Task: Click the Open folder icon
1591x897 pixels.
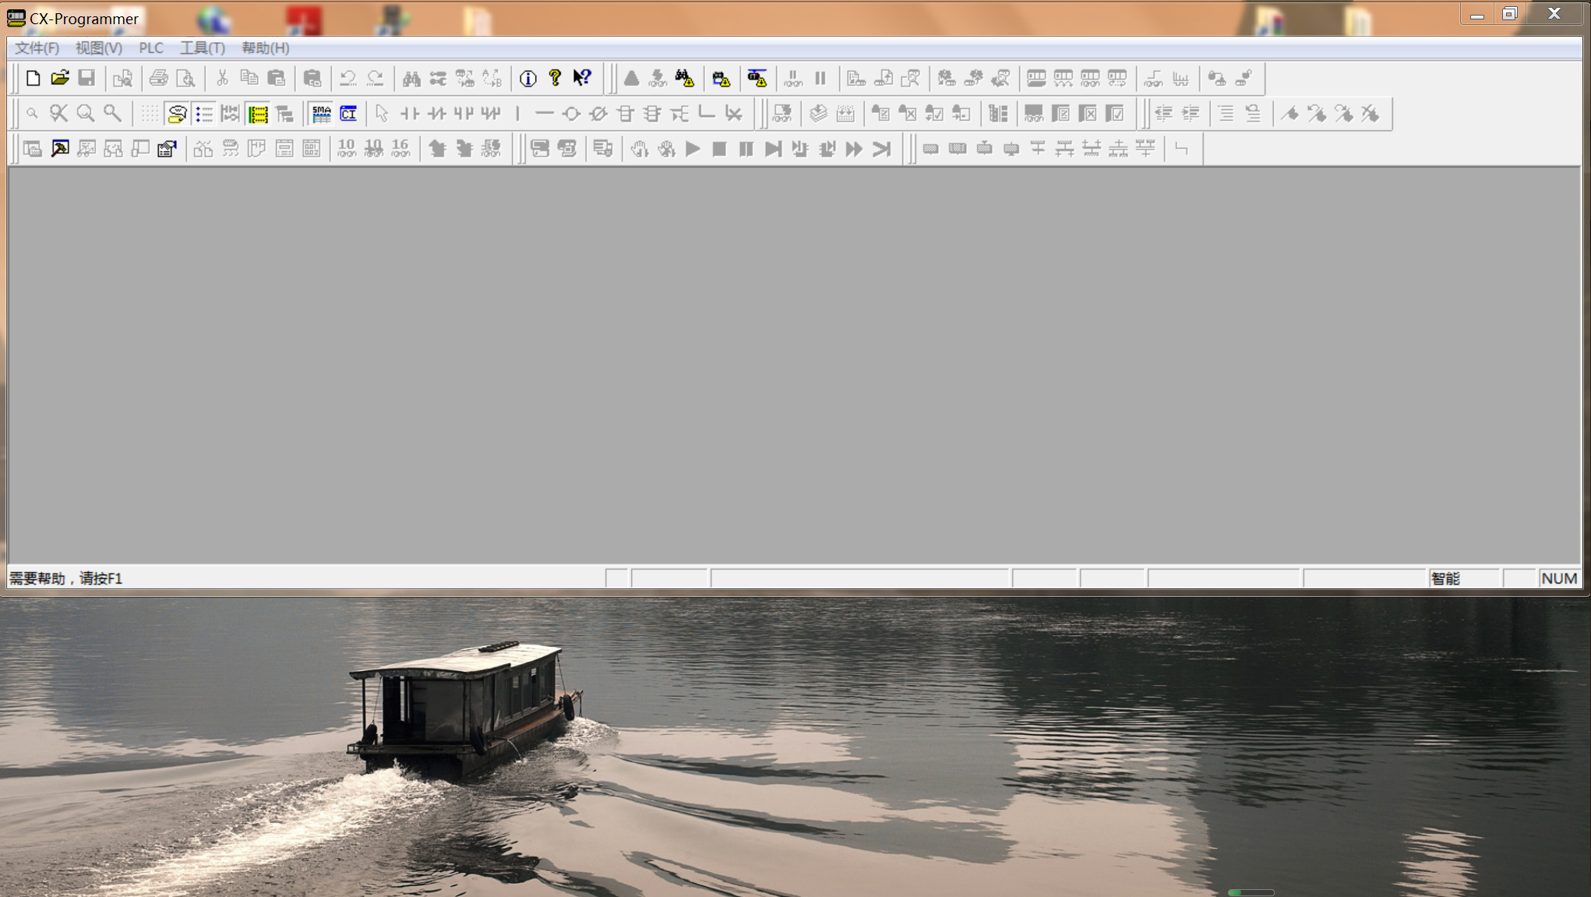Action: [60, 78]
